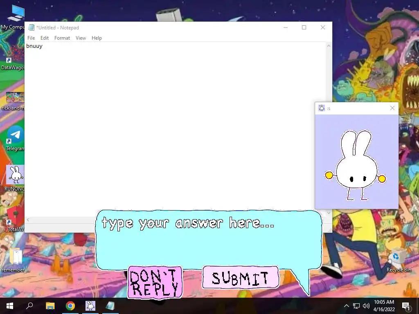Open the File menu in Notepad
This screenshot has height=314, width=419.
click(x=31, y=38)
